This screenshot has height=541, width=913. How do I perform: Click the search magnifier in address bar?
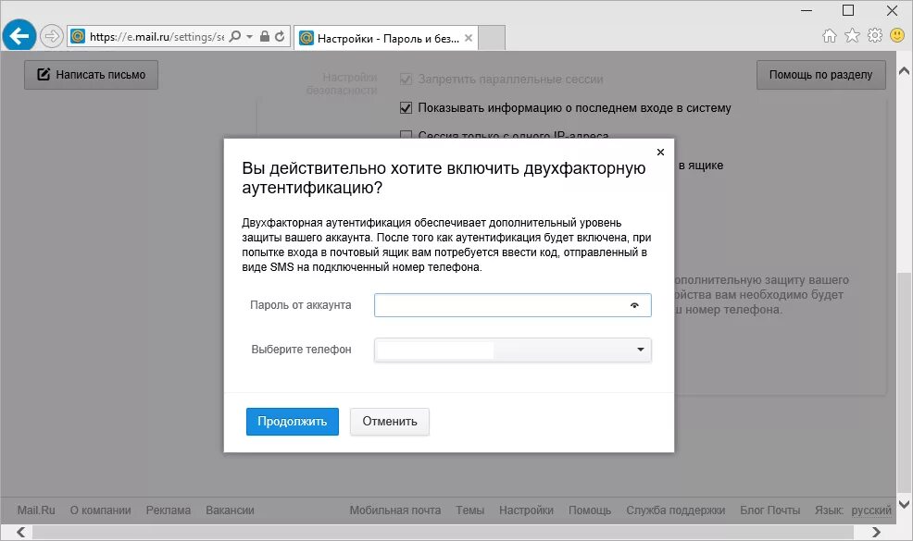(x=234, y=37)
